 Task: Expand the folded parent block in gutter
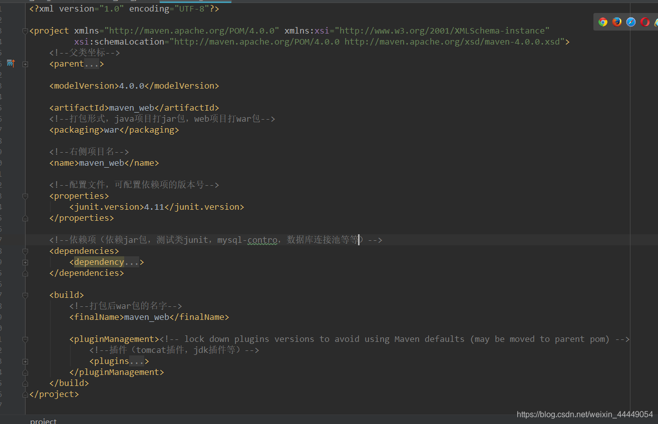point(25,64)
